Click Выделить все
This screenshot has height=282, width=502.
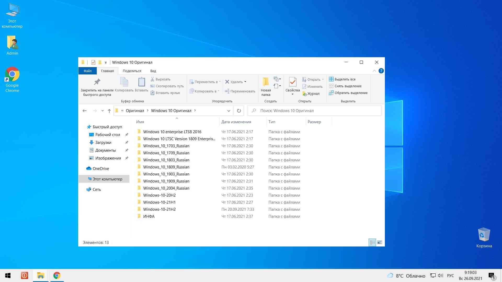342,79
